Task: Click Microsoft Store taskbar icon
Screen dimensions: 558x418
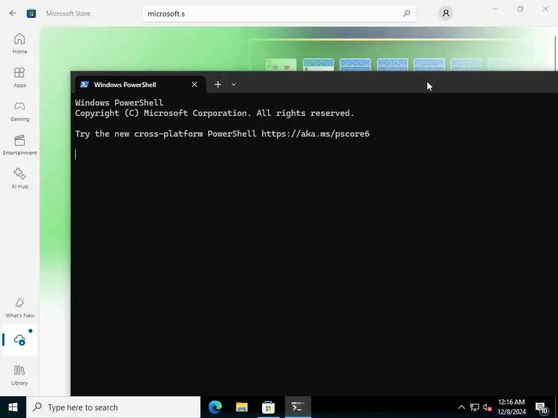Action: tap(268, 407)
